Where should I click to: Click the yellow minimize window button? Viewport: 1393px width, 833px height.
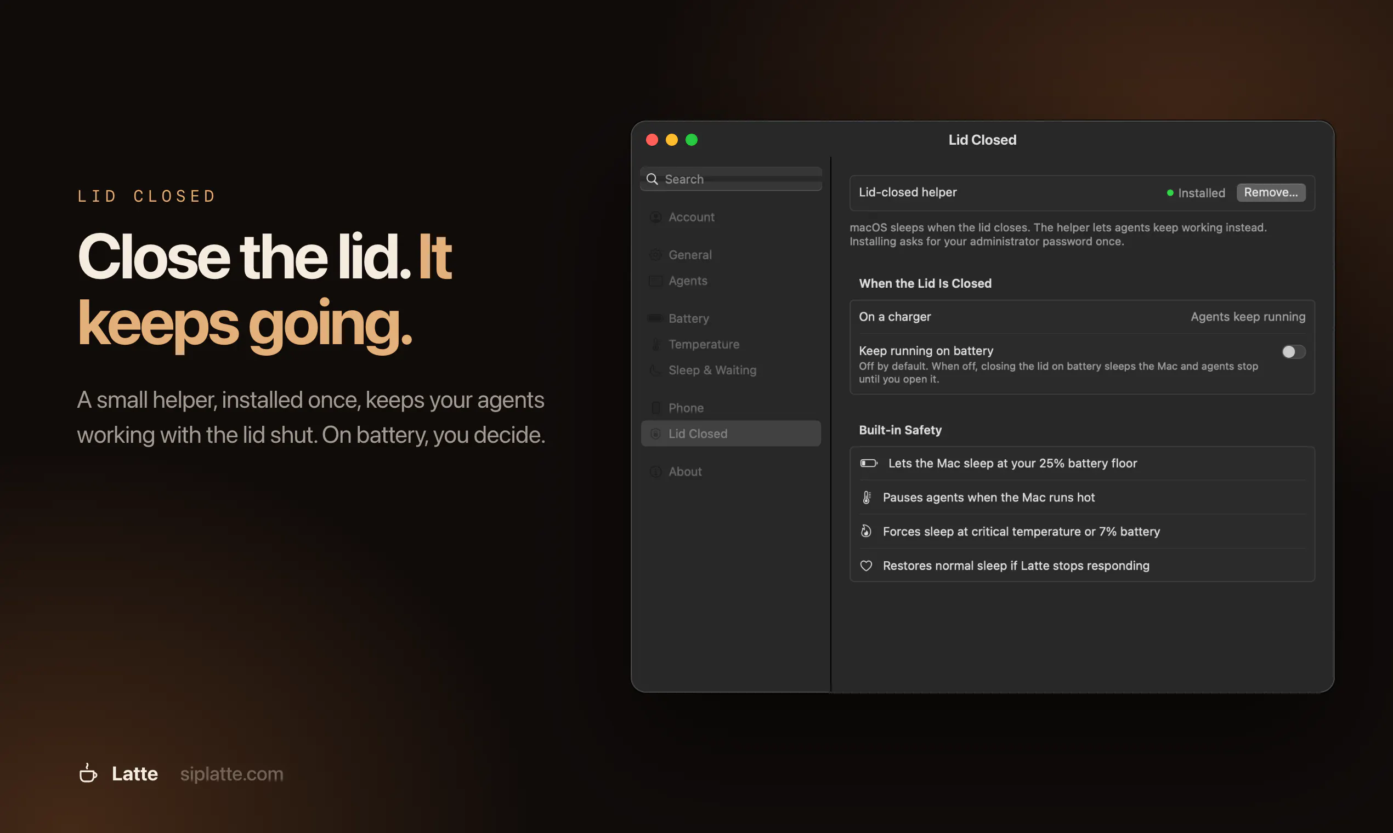point(672,140)
